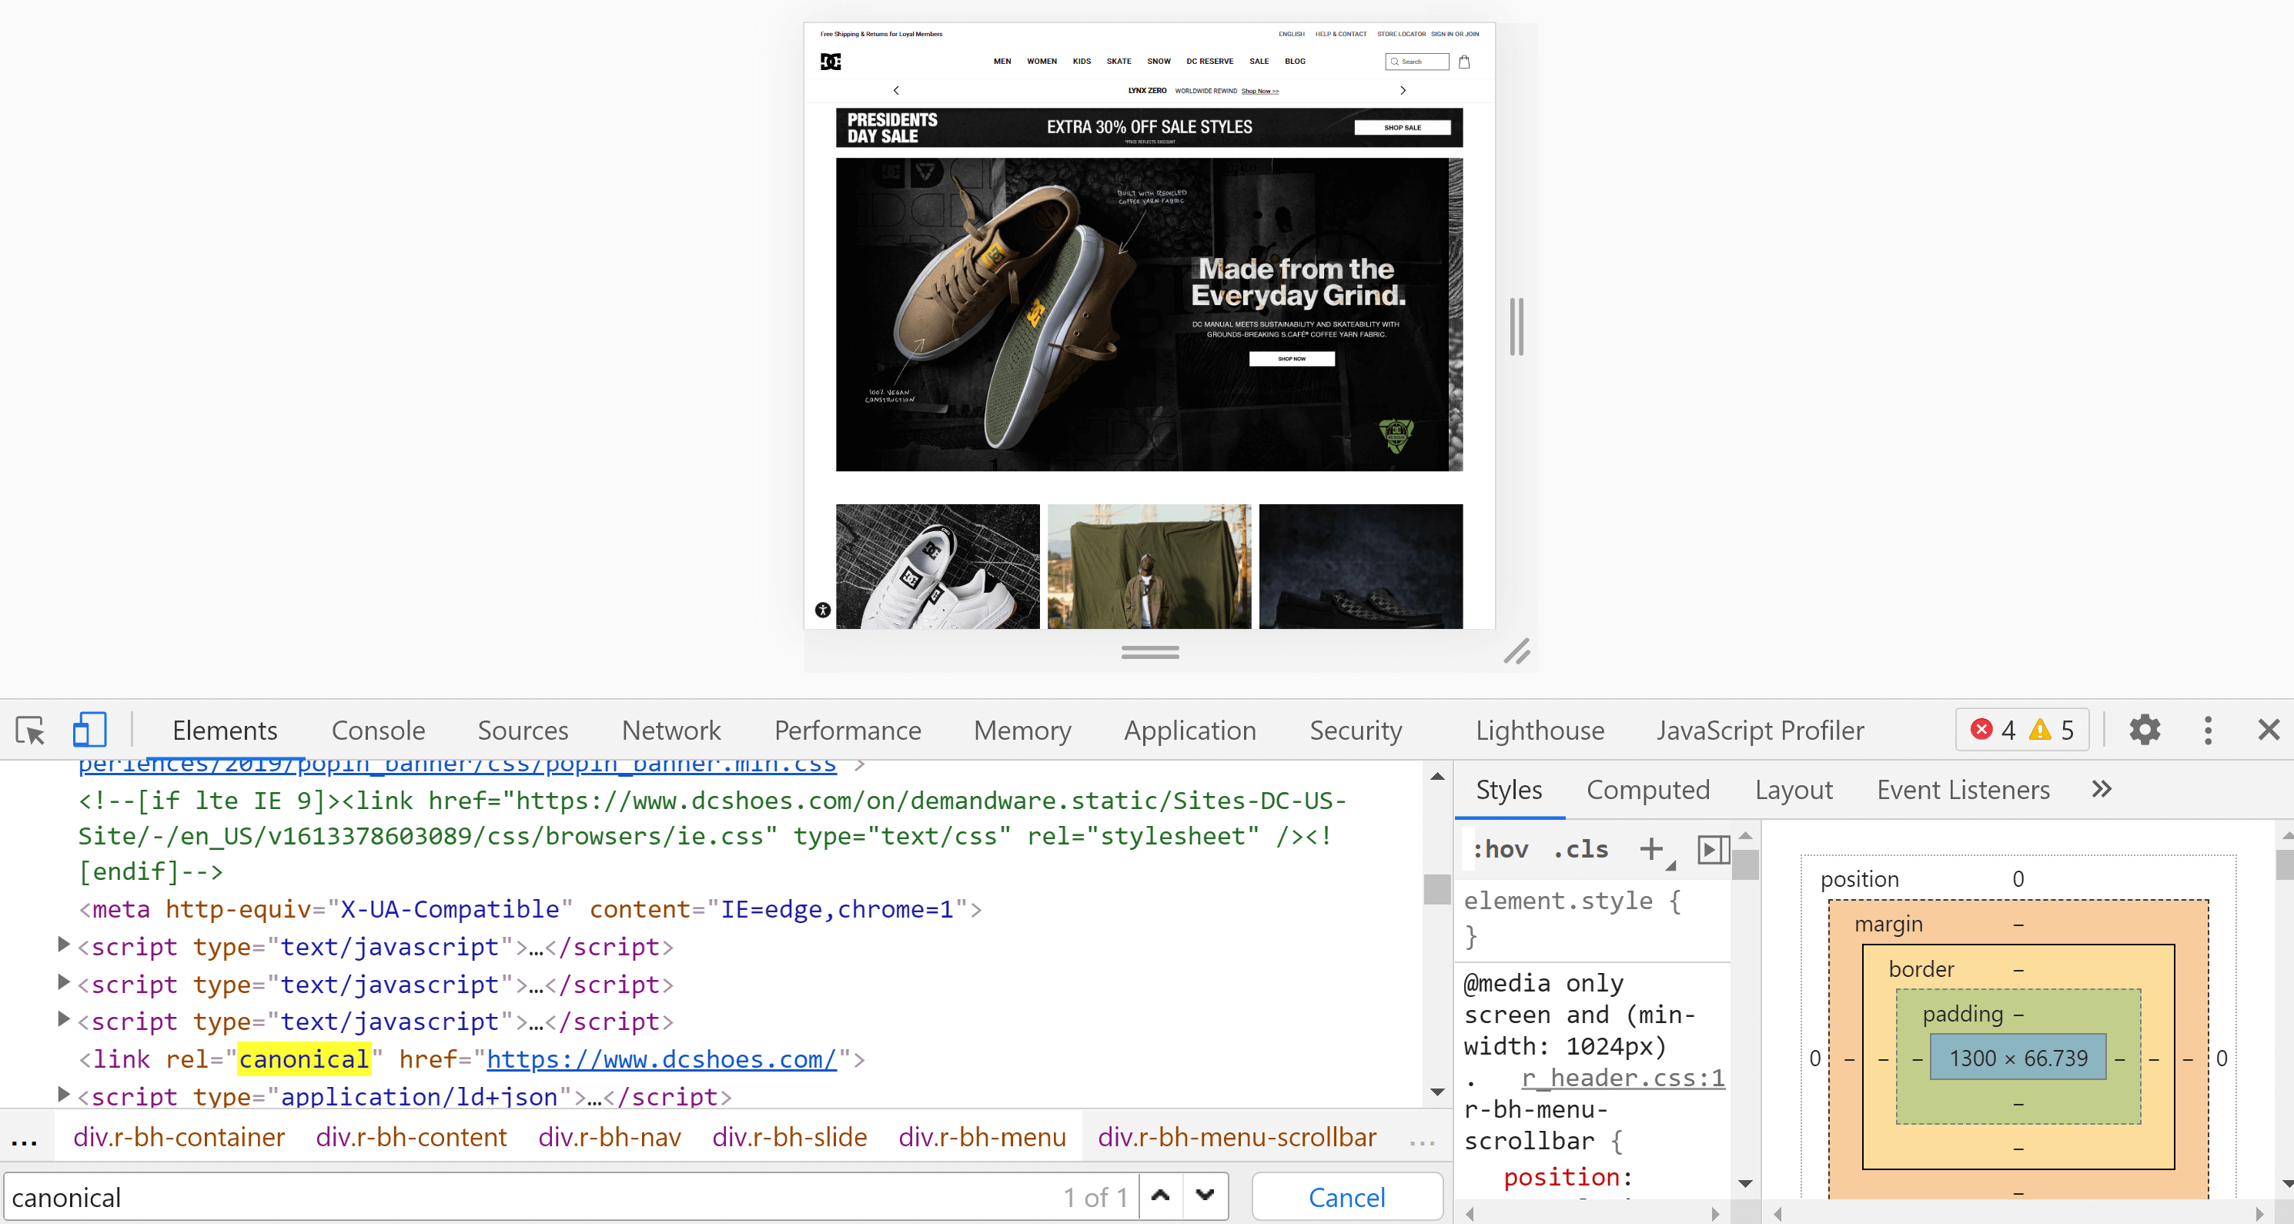2294x1224 pixels.
Task: Expand the second text/javascript script node
Action: click(63, 982)
